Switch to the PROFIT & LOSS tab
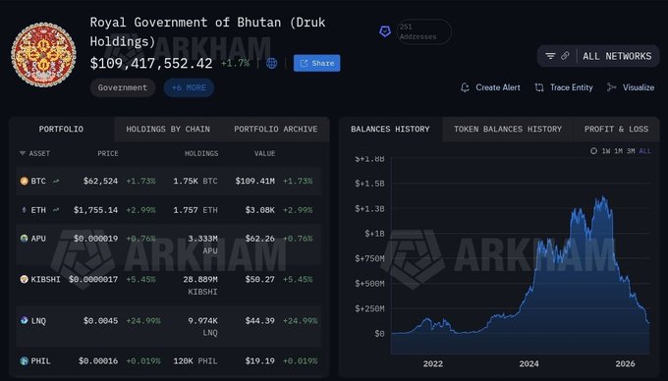Image resolution: width=668 pixels, height=381 pixels. (x=616, y=129)
